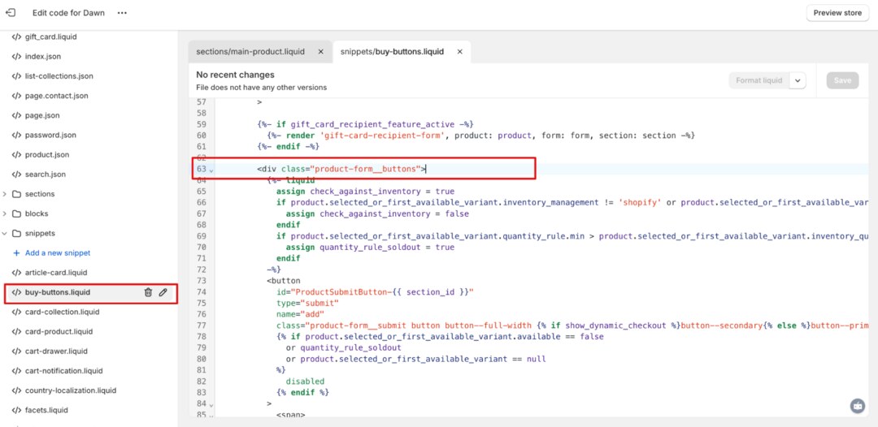
Task: Open facets.liquid snippet
Action: pos(46,410)
